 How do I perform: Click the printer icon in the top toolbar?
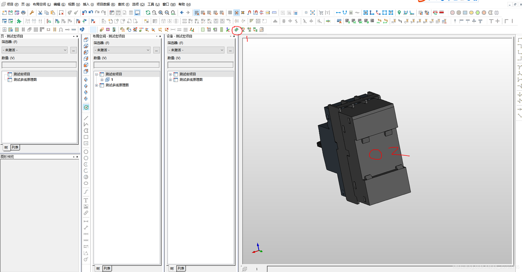pyautogui.click(x=23, y=13)
